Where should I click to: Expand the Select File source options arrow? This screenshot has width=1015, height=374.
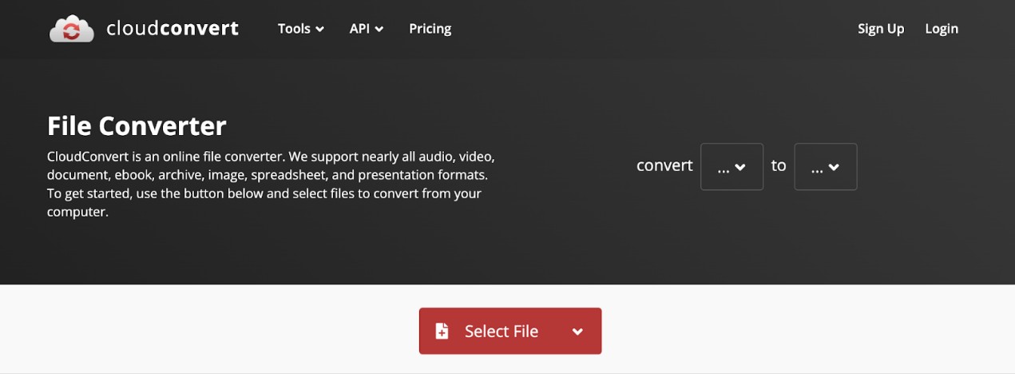pos(577,332)
